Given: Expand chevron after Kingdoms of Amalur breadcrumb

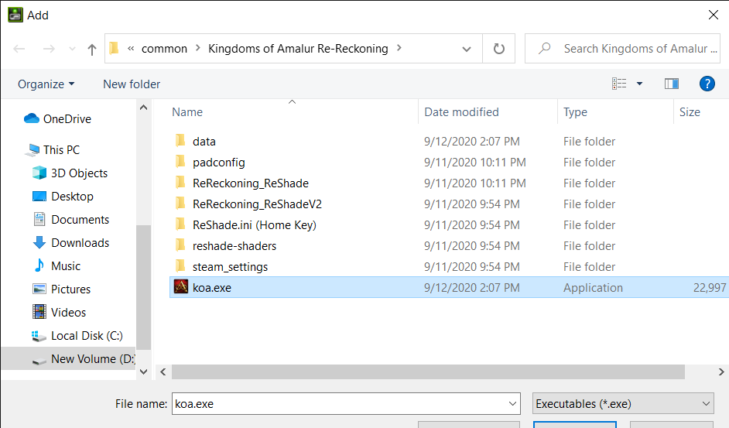Looking at the screenshot, I should click(399, 48).
